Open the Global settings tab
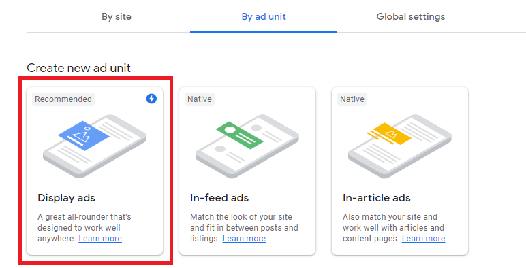526x268 pixels. [x=411, y=17]
